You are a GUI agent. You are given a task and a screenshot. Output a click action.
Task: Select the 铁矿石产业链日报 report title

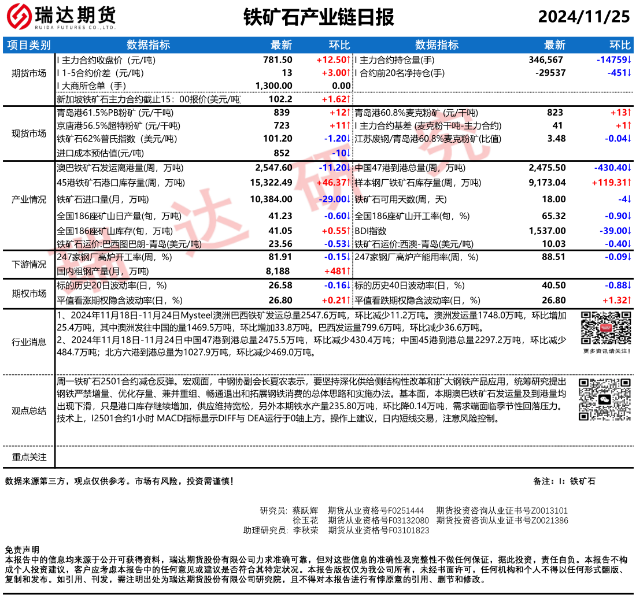coord(318,17)
